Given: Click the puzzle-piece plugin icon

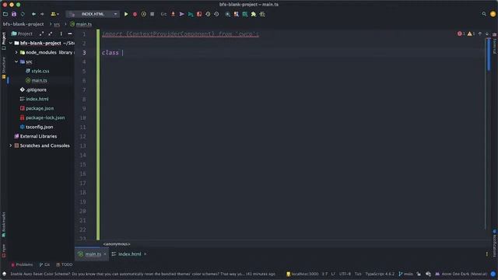Looking at the screenshot, I should pos(254,14).
